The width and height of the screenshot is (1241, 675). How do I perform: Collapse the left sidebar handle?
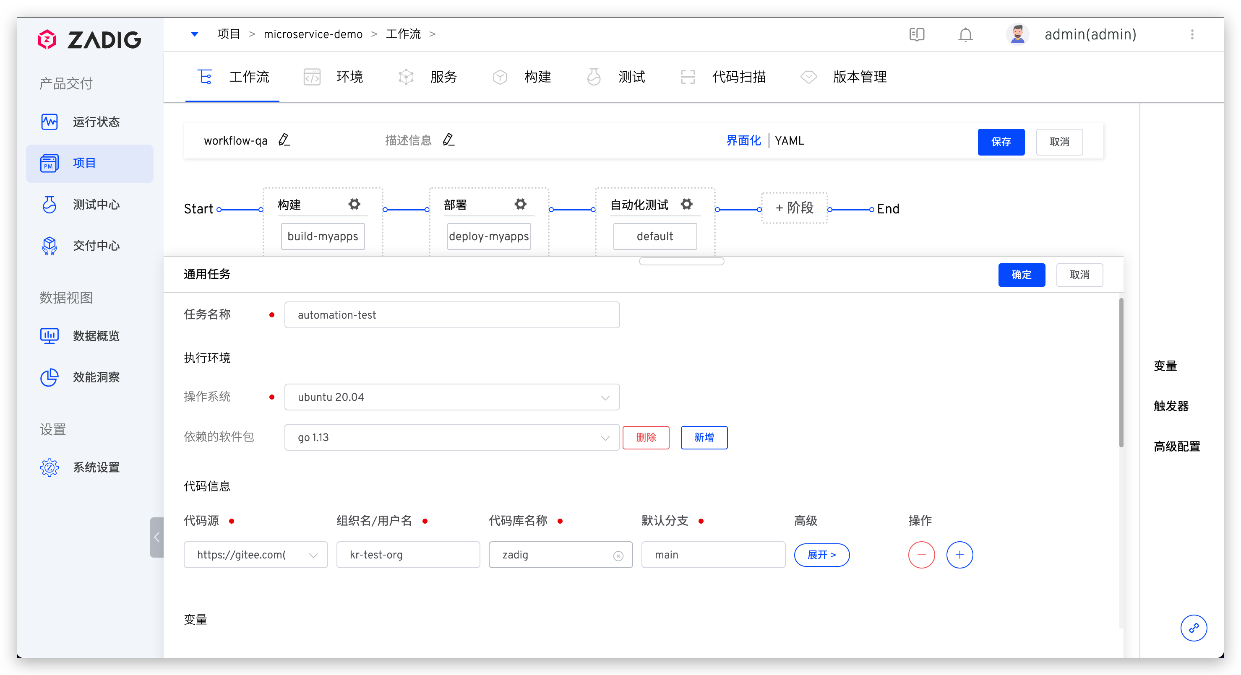(x=156, y=537)
